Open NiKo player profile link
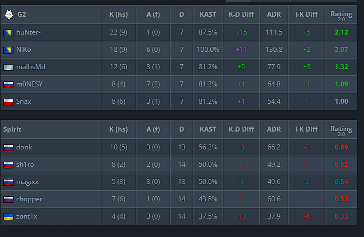The height and width of the screenshot is (237, 364). pos(23,50)
